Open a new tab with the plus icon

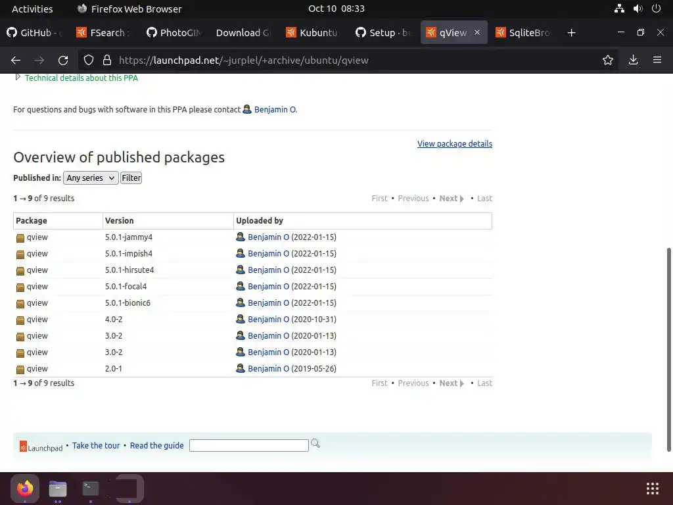tap(571, 33)
